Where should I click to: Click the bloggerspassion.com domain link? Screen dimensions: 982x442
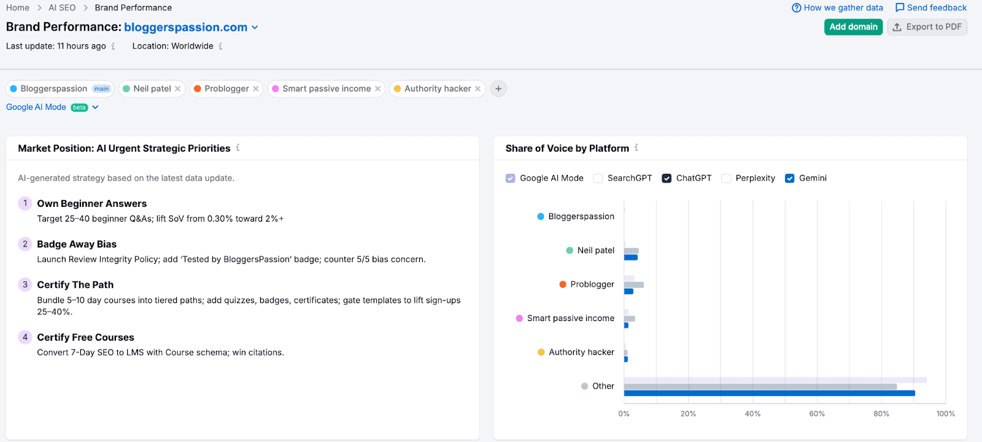pos(185,27)
